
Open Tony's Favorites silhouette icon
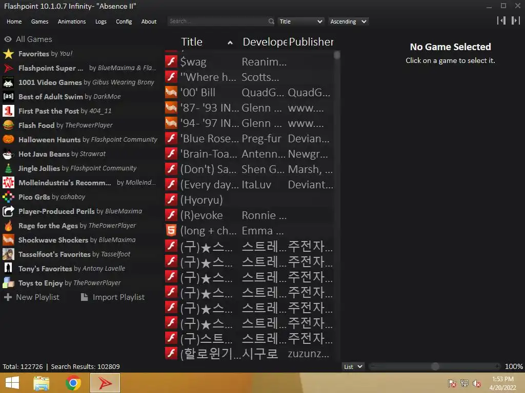tap(8, 268)
